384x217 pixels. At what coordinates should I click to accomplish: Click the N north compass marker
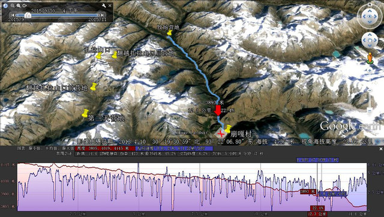click(x=370, y=4)
